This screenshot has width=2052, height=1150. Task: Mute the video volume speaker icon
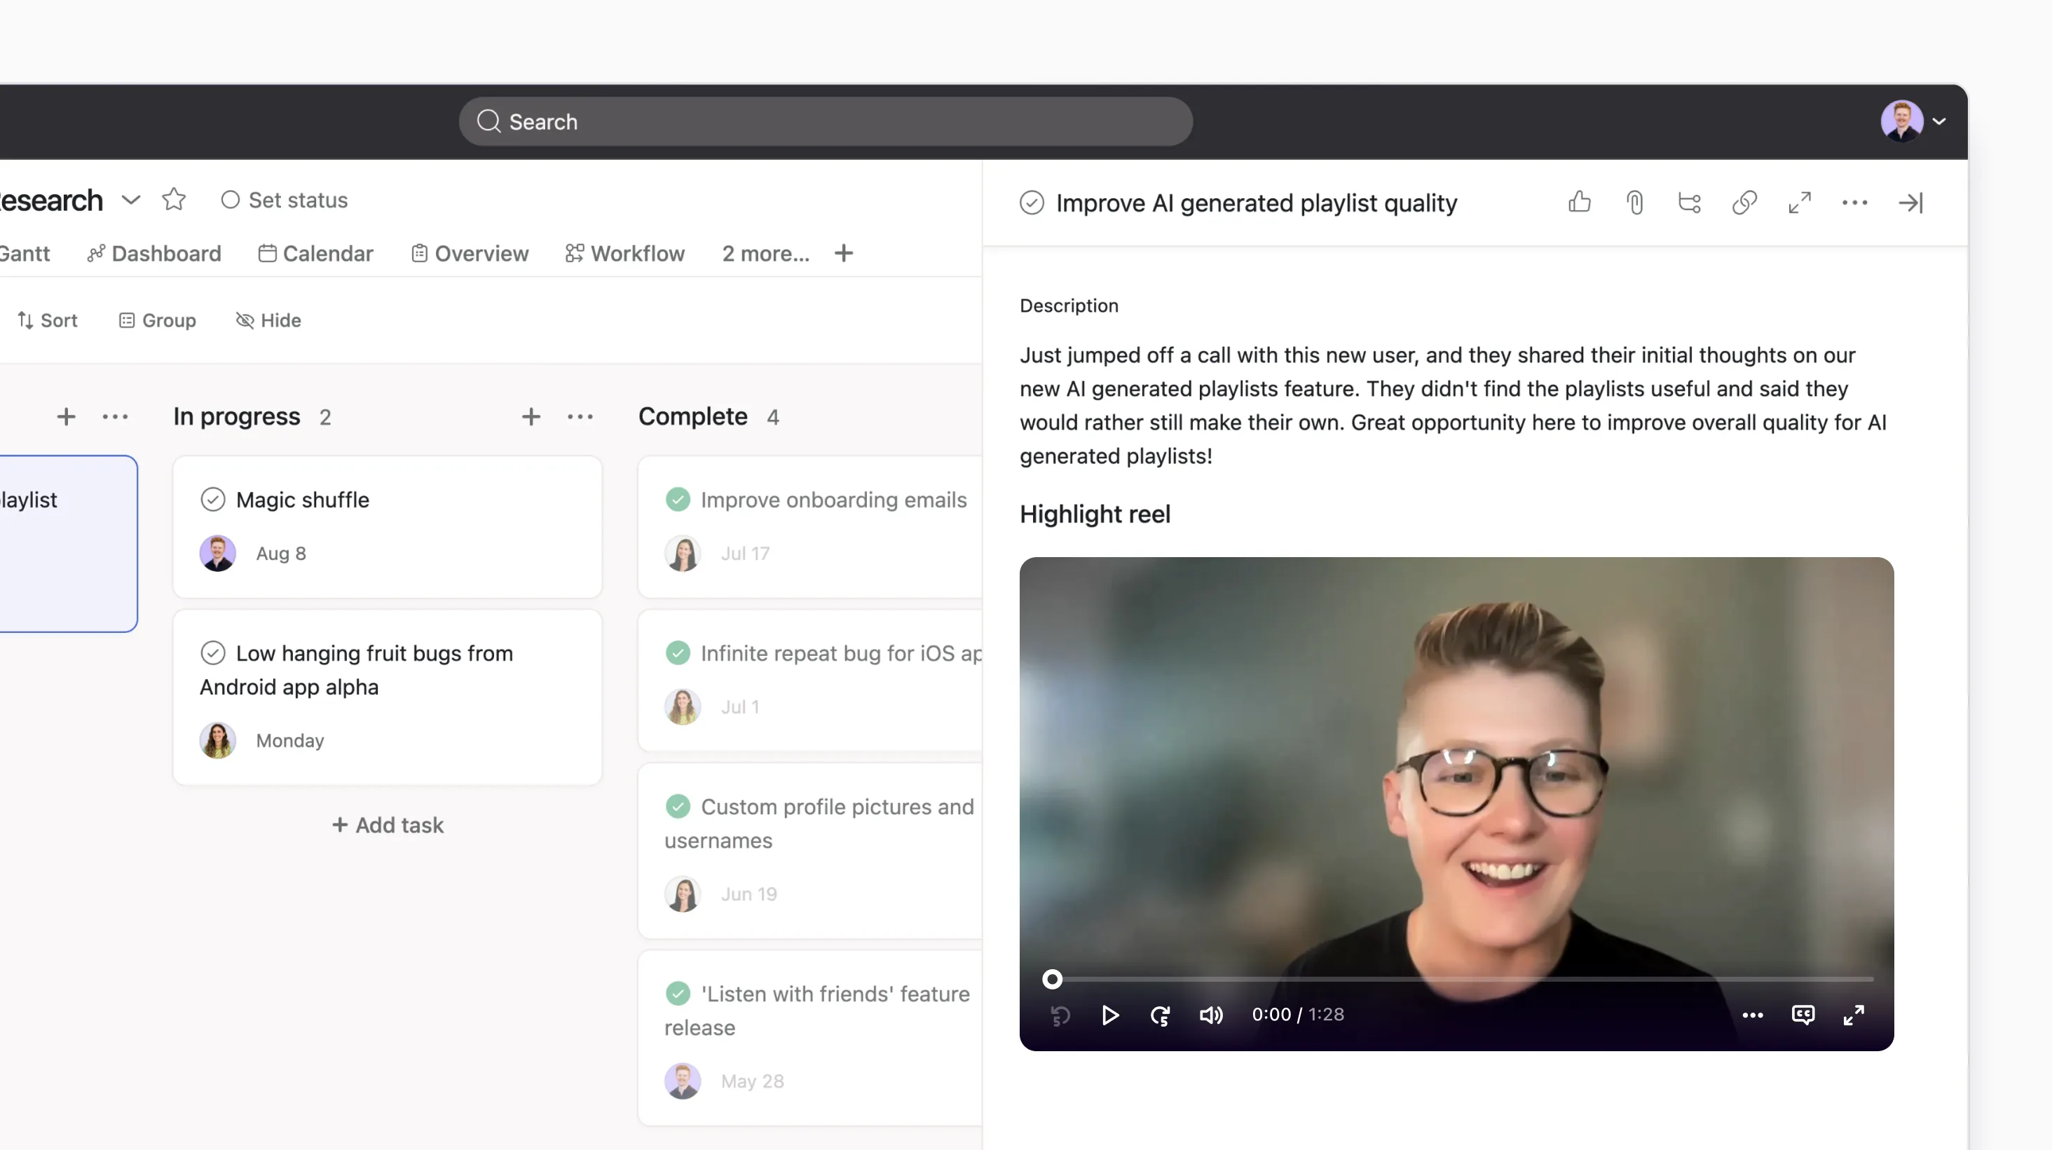1211,1015
